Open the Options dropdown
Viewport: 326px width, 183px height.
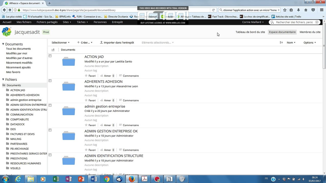point(310,42)
